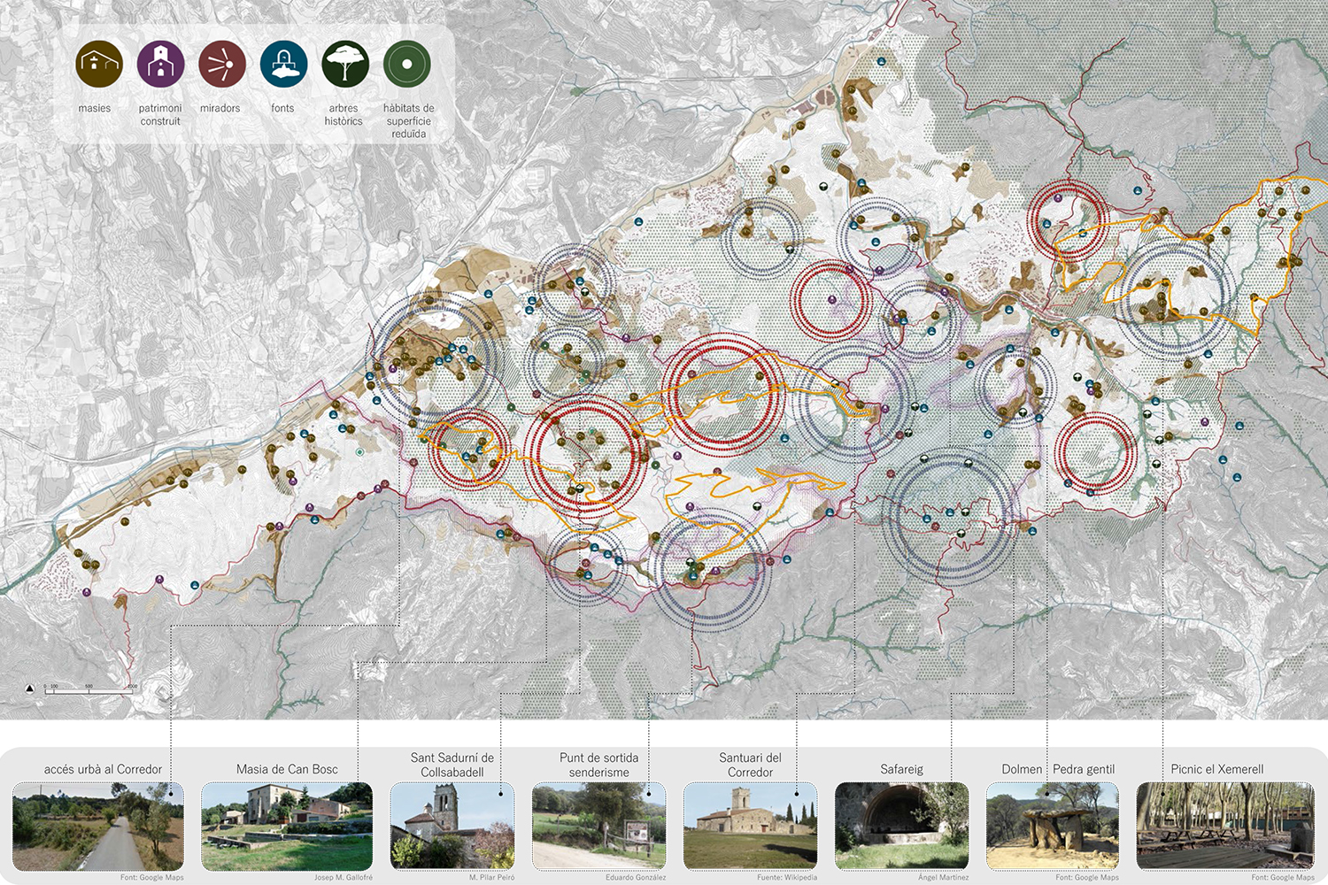Image resolution: width=1328 pixels, height=885 pixels.
Task: Click the Masia de Can Bosc title
Action: (287, 769)
